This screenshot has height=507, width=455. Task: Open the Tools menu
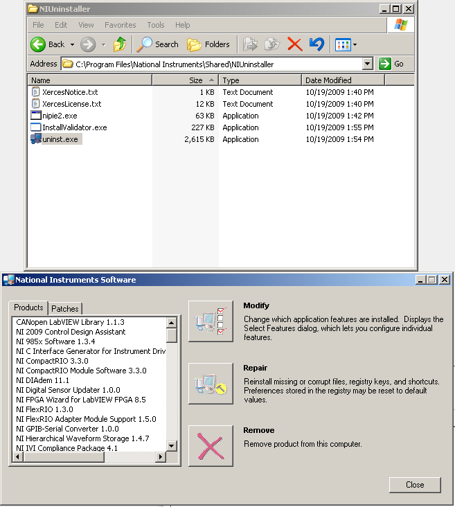(x=156, y=25)
